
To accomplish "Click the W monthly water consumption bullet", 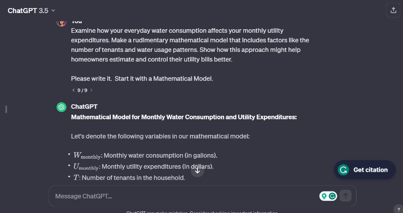I will coord(145,155).
